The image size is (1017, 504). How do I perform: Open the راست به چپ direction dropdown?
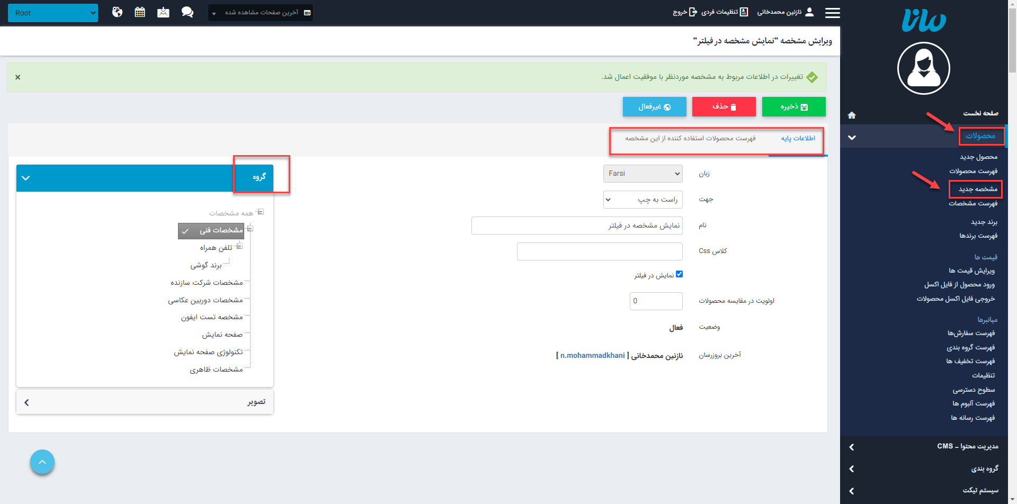click(x=643, y=200)
